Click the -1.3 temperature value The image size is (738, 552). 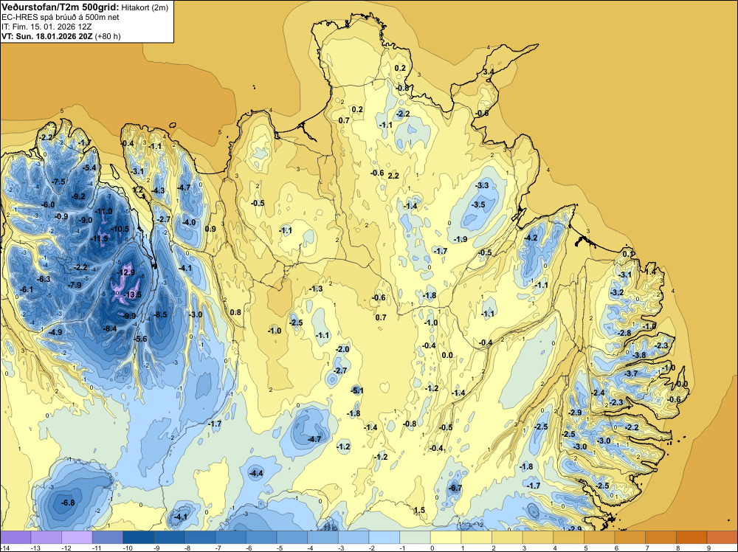(x=316, y=289)
